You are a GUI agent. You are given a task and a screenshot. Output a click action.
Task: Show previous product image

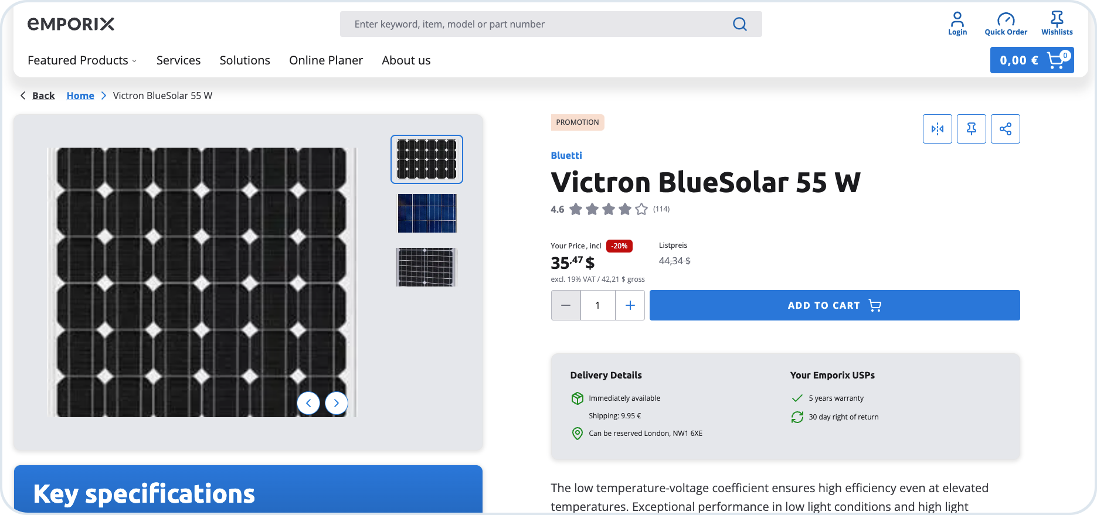(308, 403)
